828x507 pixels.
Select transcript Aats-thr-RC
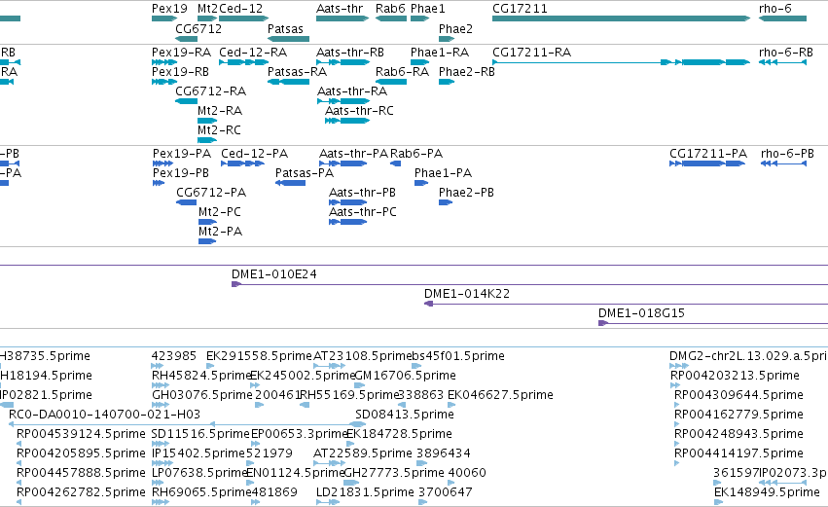pyautogui.click(x=359, y=111)
